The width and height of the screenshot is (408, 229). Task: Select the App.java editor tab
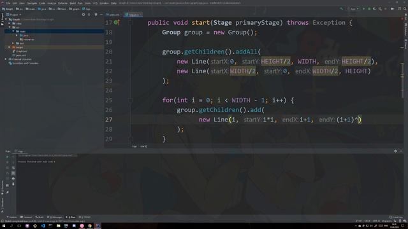133,15
